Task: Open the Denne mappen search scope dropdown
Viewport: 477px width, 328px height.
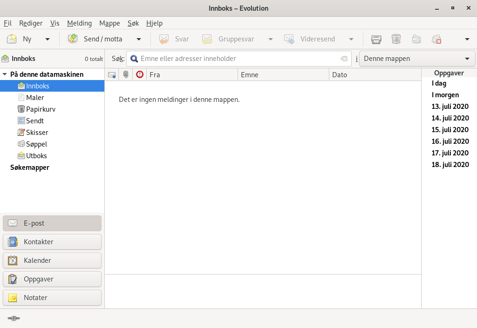Action: (x=417, y=59)
